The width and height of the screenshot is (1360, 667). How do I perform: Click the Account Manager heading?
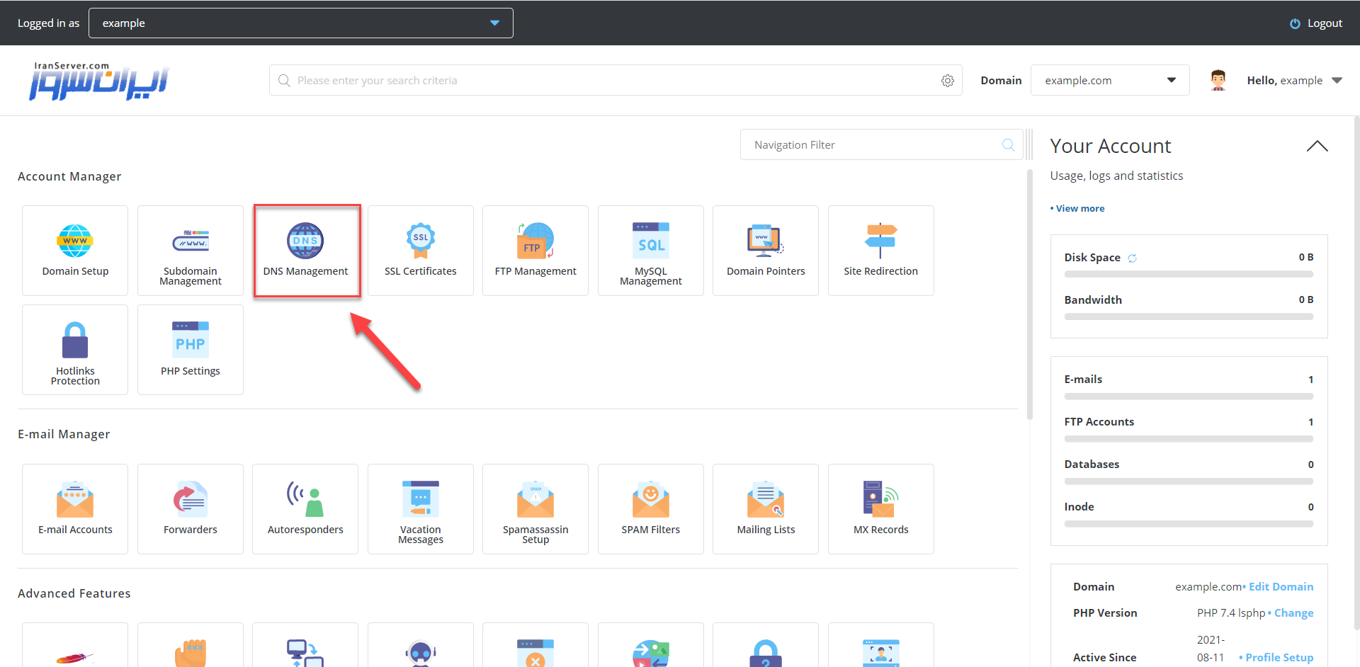tap(69, 177)
